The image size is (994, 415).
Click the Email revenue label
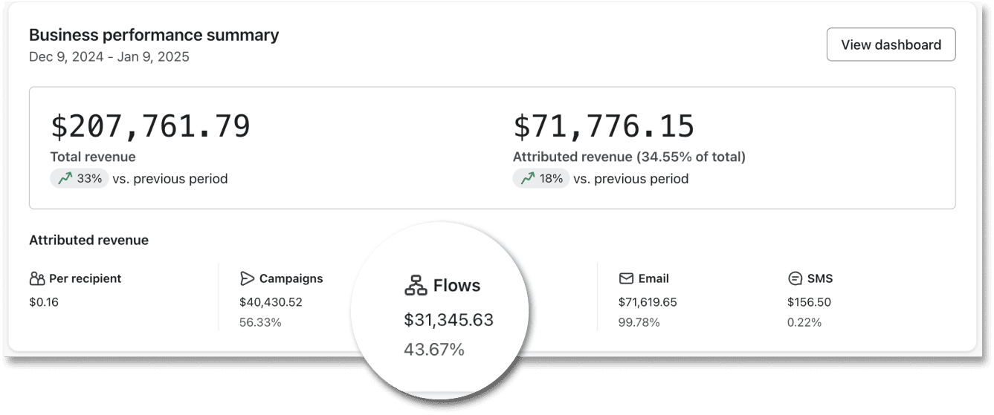pyautogui.click(x=653, y=279)
